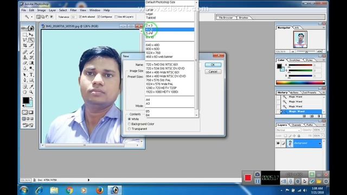Screen dimensions: 347x195
Task: Select the History Brush tool
Action: [31, 57]
